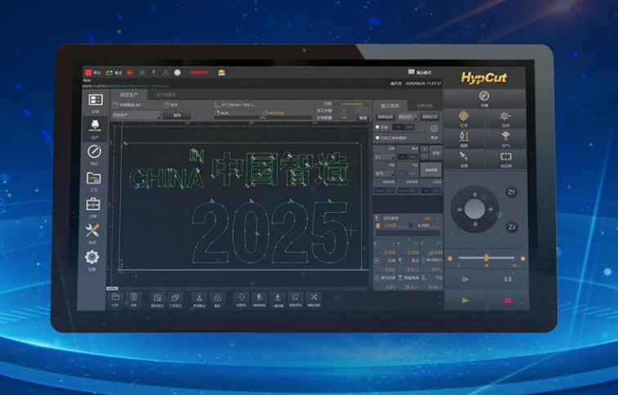The image size is (618, 395).
Task: Select the 加工状态 tab
Action: [390, 105]
